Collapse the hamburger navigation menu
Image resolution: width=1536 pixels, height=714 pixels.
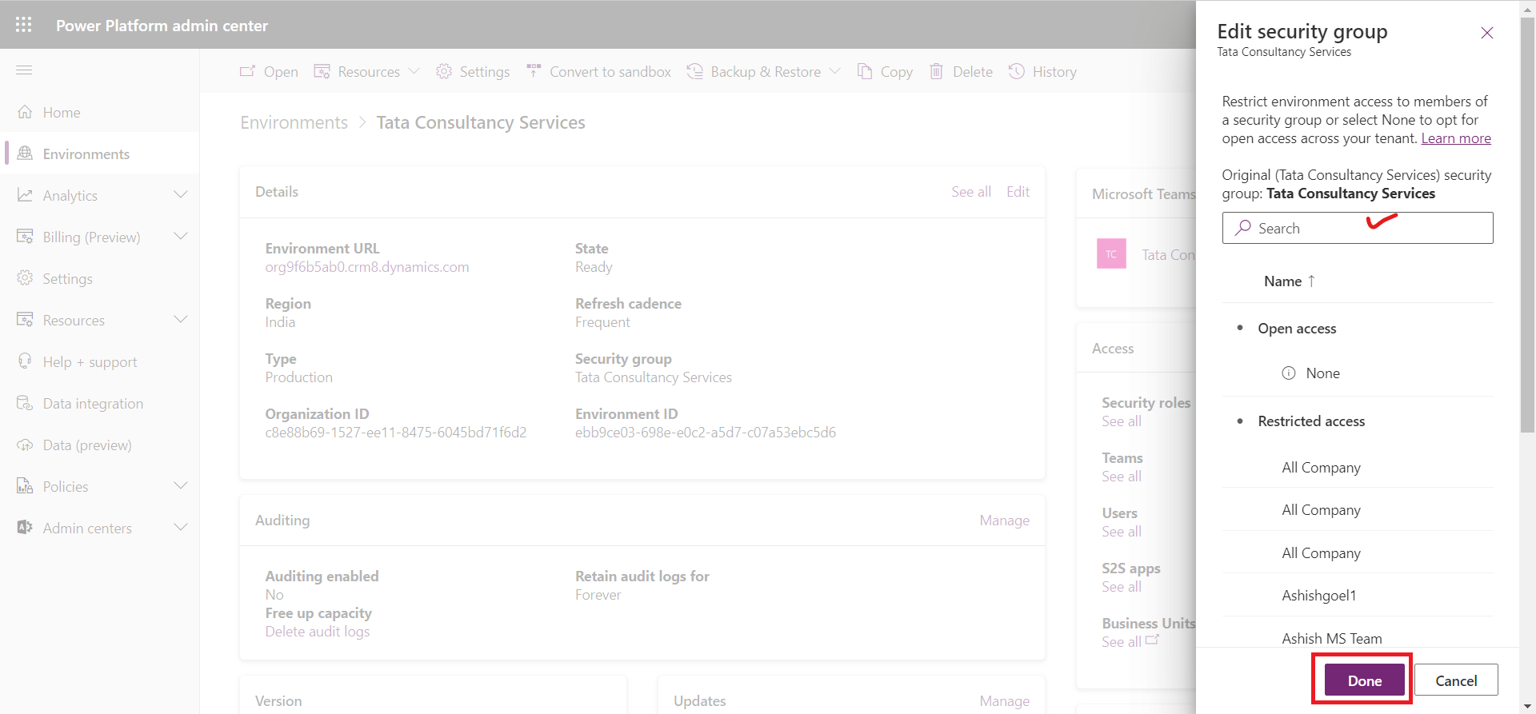pos(24,70)
